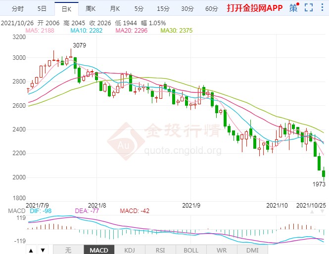Click the MA10: 2282 legend label
The width and height of the screenshot is (329, 254).
point(87,31)
